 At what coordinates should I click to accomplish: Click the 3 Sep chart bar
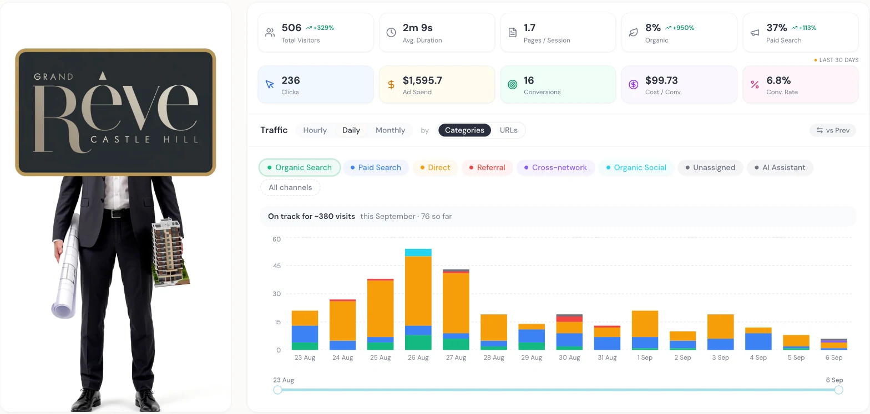point(721,332)
